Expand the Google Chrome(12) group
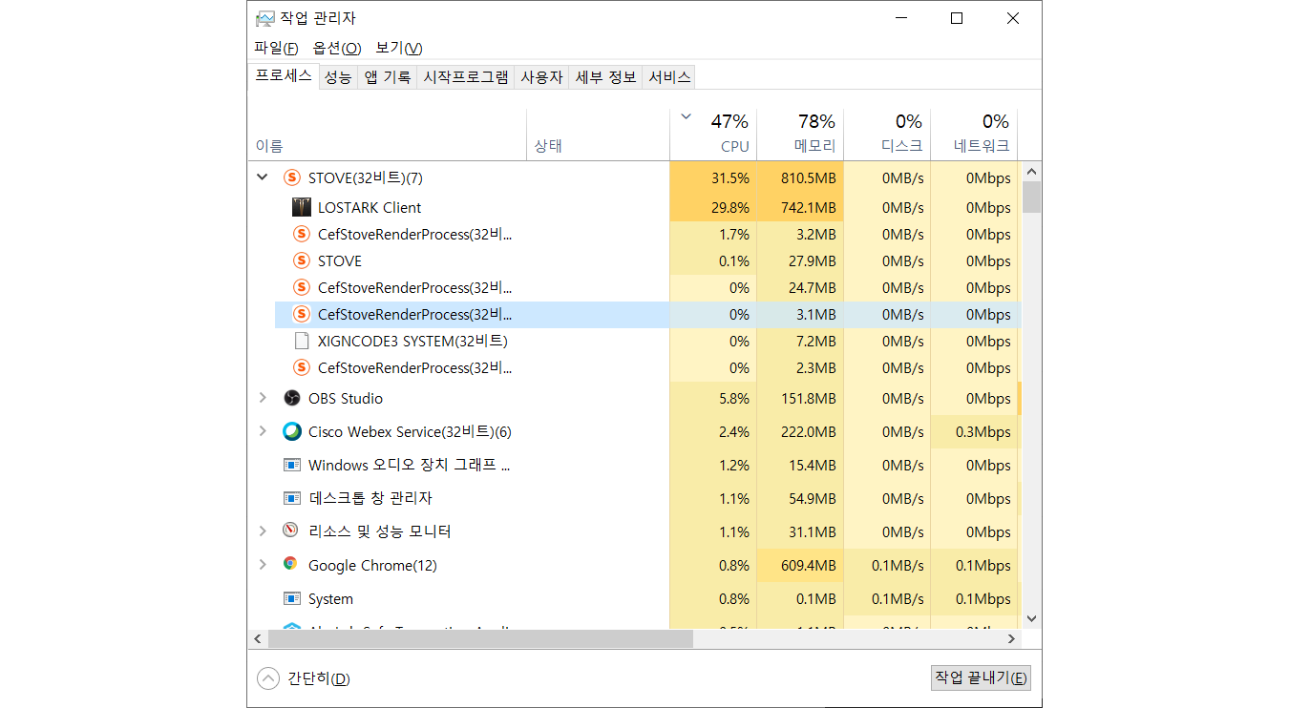Screen dimensions: 1289x708 (263, 565)
